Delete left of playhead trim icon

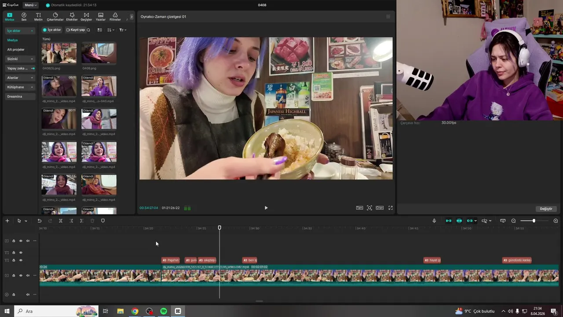click(x=71, y=221)
